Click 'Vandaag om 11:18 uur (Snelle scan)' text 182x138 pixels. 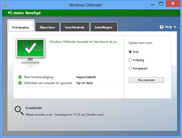[x=79, y=115]
